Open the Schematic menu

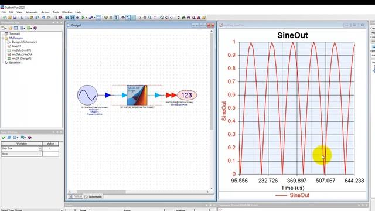coord(32,12)
